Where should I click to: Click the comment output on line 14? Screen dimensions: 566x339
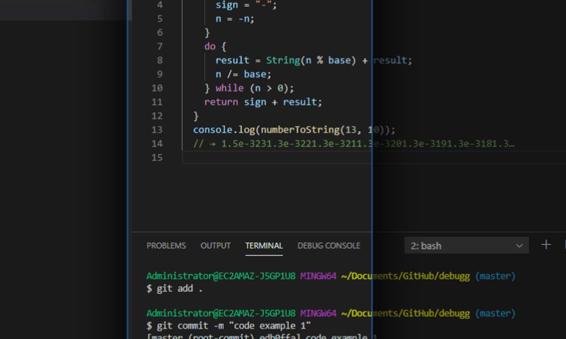coord(354,144)
